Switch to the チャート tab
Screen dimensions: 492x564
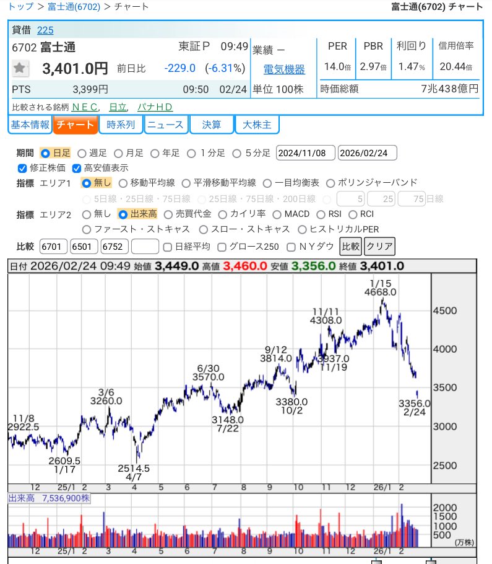point(76,125)
